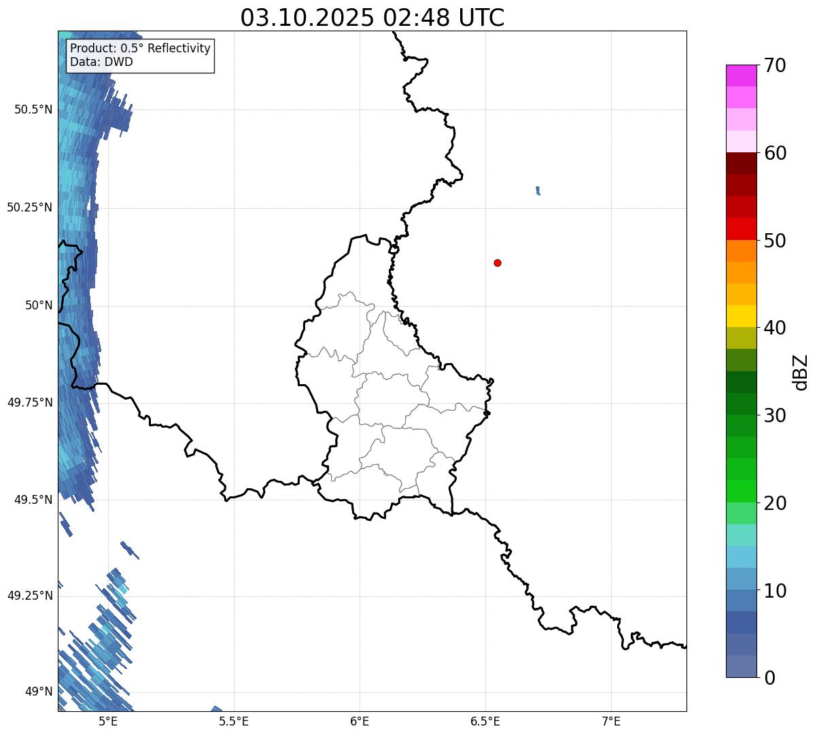Image resolution: width=817 pixels, height=735 pixels.
Task: Click the 'Product: 0.5° Reflectivity' label
Action: 140,48
